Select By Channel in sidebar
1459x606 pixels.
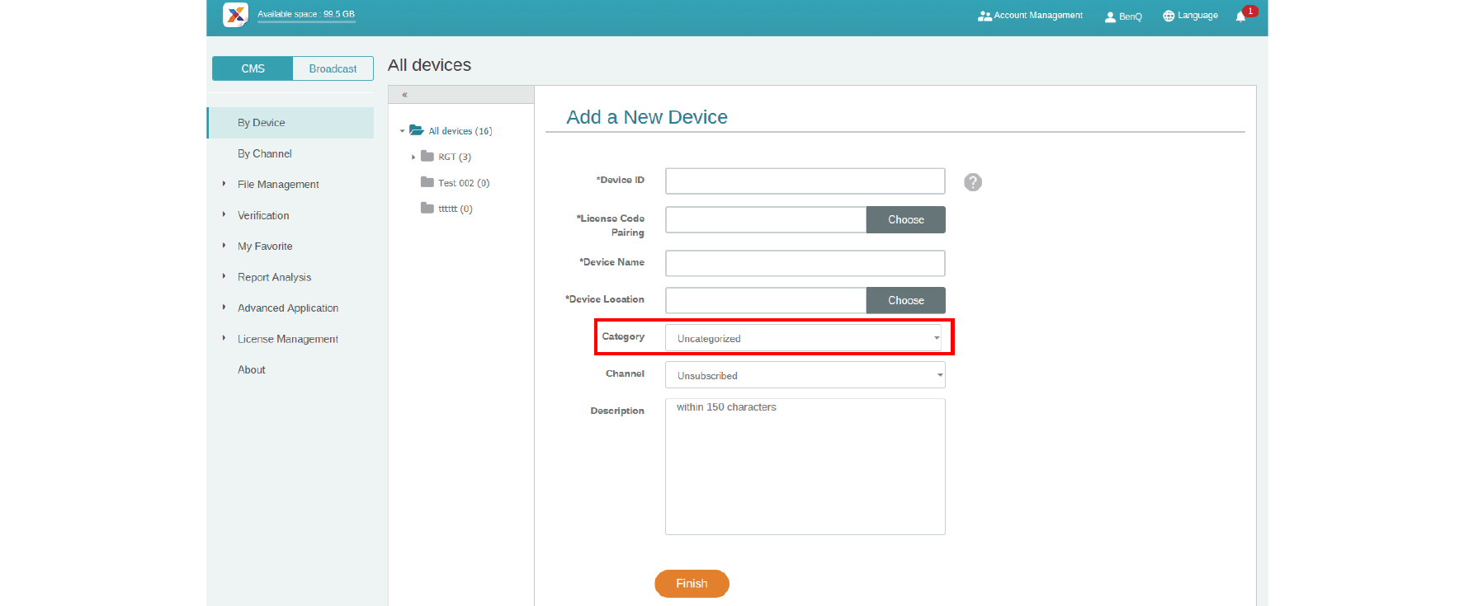(x=264, y=153)
